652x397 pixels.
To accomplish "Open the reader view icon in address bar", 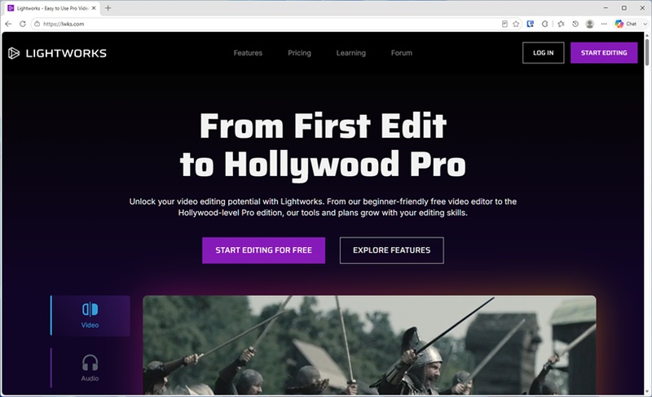I will [x=504, y=24].
